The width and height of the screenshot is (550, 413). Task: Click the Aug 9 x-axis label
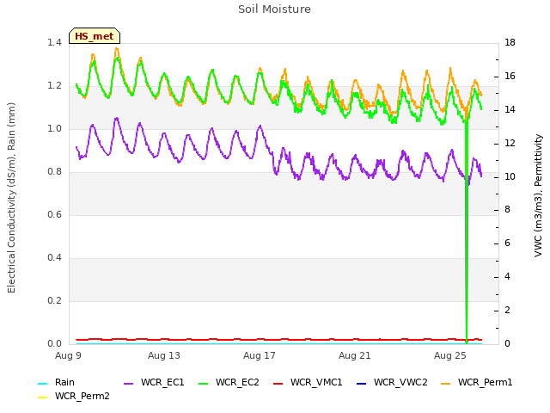click(x=68, y=355)
